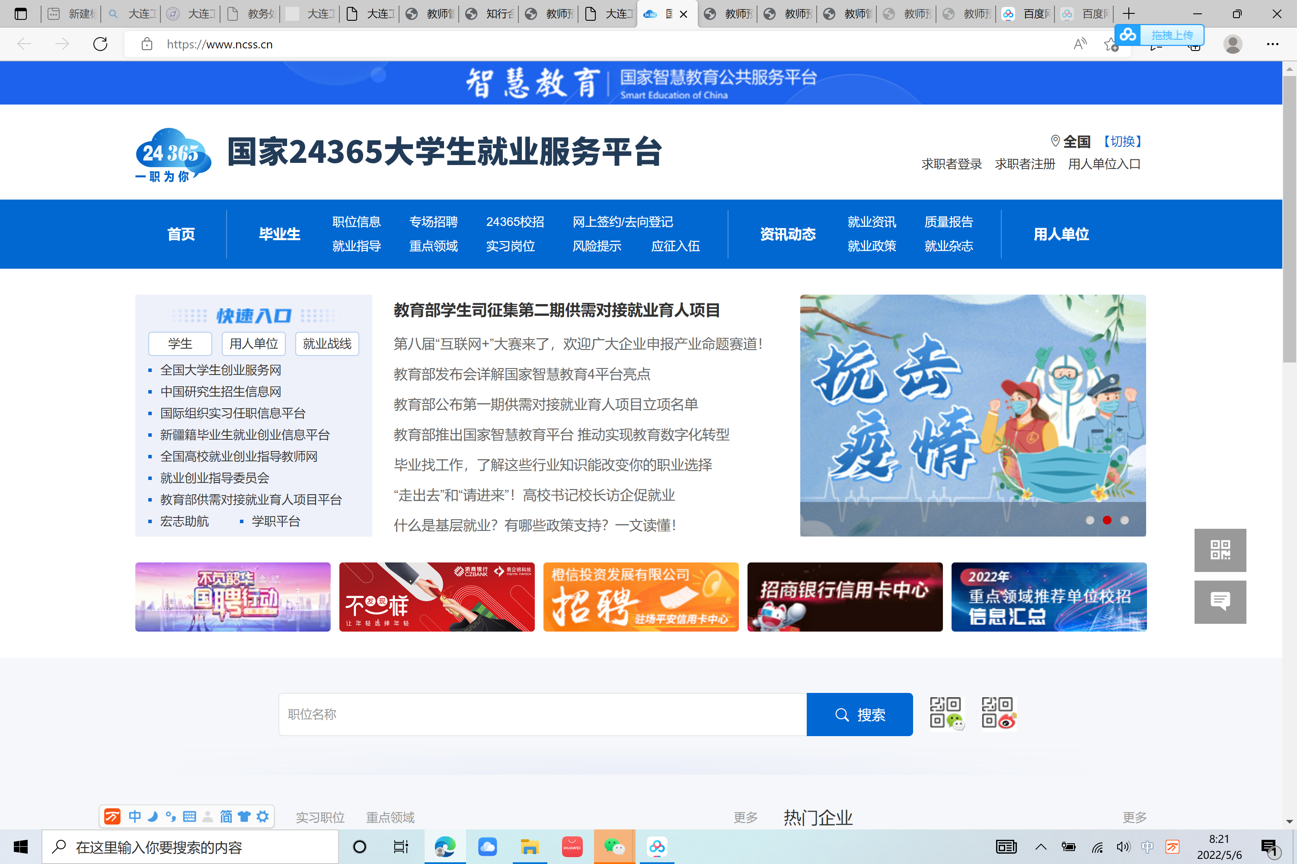Open the browser settings and more menu
The width and height of the screenshot is (1297, 864).
(x=1273, y=44)
